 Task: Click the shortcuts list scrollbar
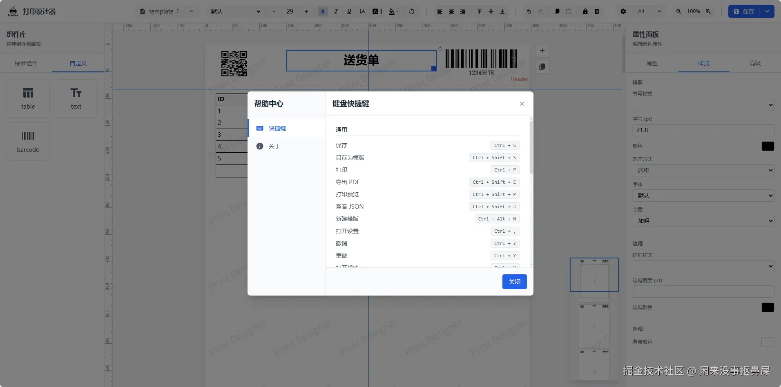531,147
